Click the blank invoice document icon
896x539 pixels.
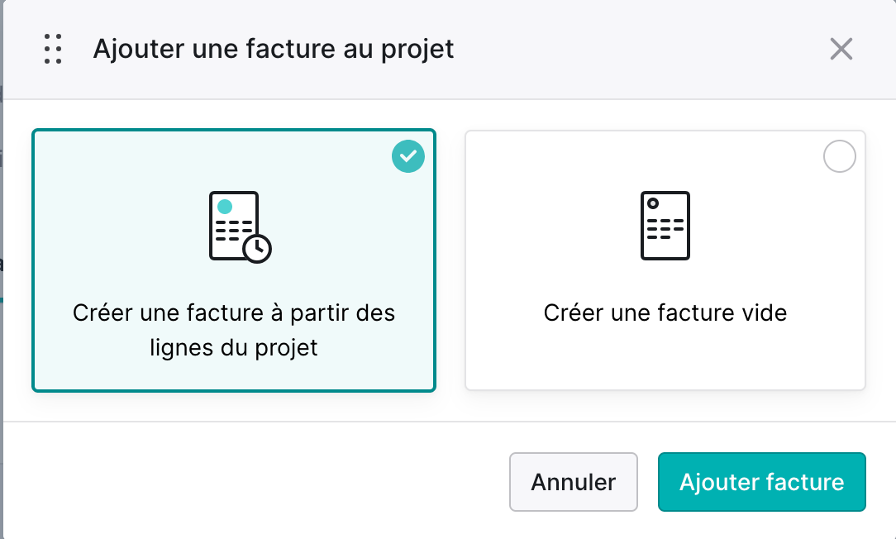[665, 226]
